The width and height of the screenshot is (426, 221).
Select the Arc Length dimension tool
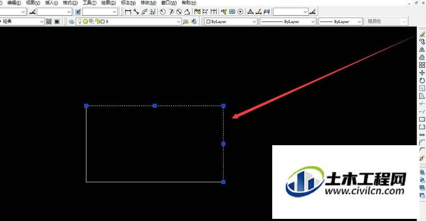click(144, 11)
